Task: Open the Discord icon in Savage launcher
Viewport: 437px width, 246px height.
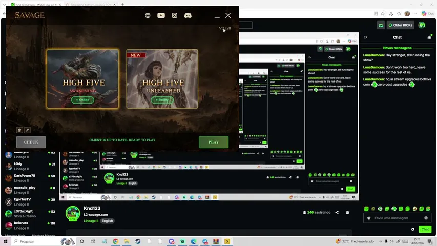Action: 188,15
